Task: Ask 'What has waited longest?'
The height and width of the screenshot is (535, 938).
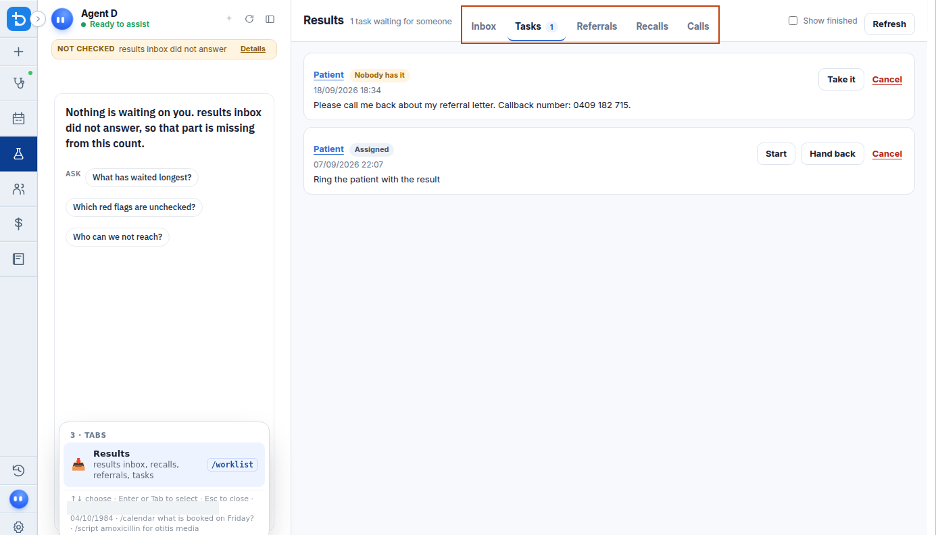Action: coord(142,178)
